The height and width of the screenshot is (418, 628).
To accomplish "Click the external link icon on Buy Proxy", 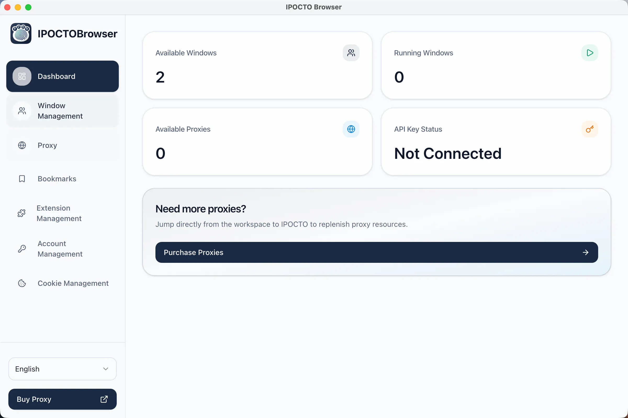I will click(x=104, y=399).
